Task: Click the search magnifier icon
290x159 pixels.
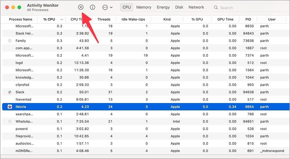Action: click(216, 7)
